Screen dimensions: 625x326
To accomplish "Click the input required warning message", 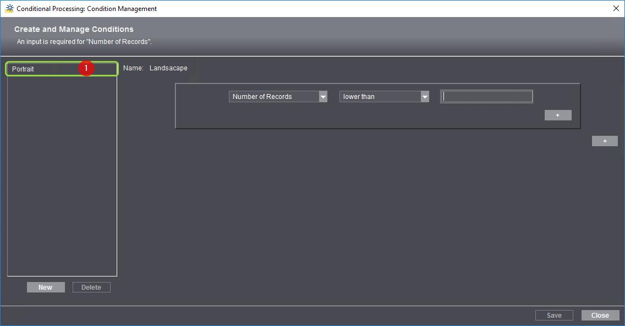I will coord(84,42).
